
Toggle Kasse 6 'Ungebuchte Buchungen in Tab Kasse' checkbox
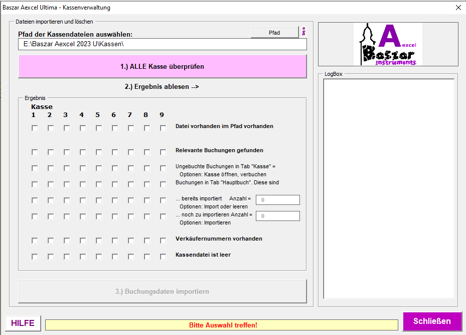(115, 168)
